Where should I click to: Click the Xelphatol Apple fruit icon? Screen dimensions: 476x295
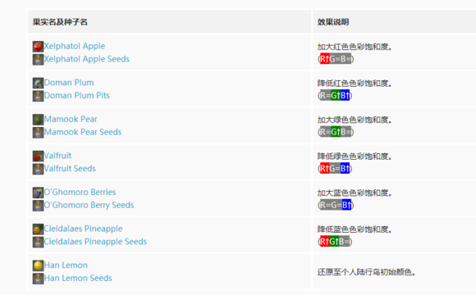pos(38,47)
